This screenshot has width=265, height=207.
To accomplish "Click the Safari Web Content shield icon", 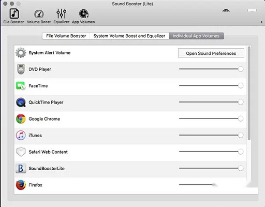I will click(21, 152).
